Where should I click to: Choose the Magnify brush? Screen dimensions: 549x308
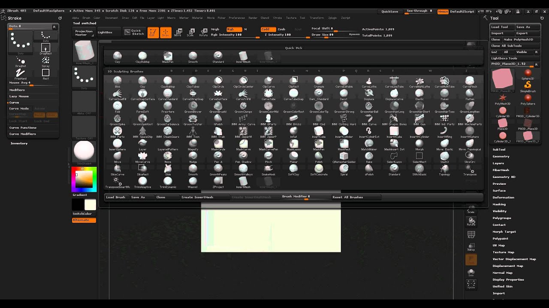[193, 144]
